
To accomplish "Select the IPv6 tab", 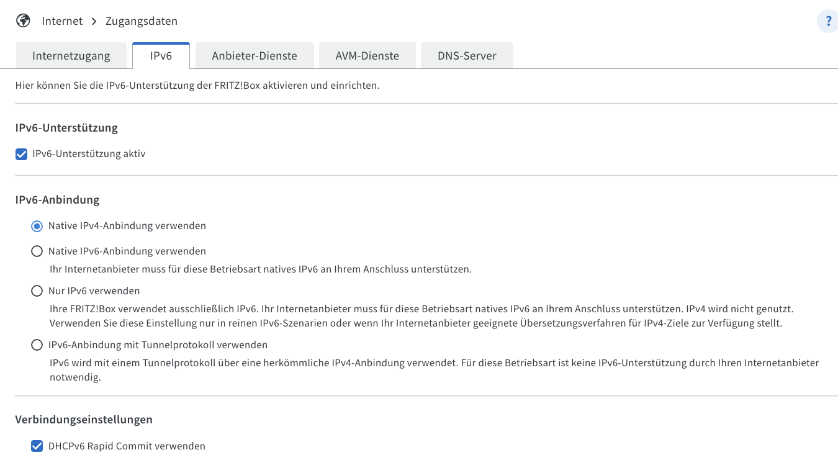I will click(x=161, y=56).
